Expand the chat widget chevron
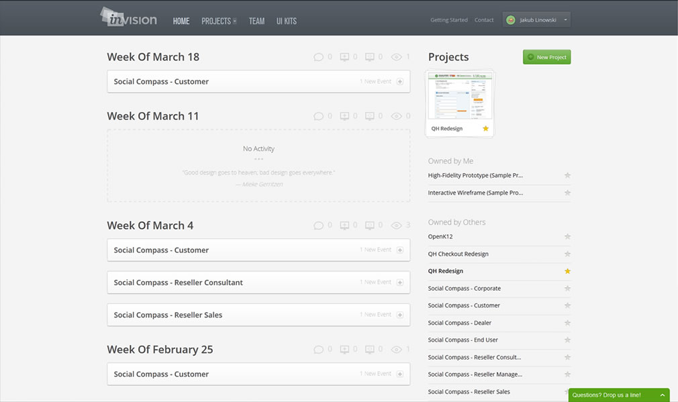 [662, 395]
